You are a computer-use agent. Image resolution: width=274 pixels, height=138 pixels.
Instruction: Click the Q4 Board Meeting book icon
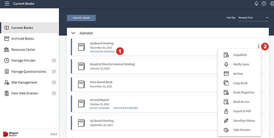81,47
